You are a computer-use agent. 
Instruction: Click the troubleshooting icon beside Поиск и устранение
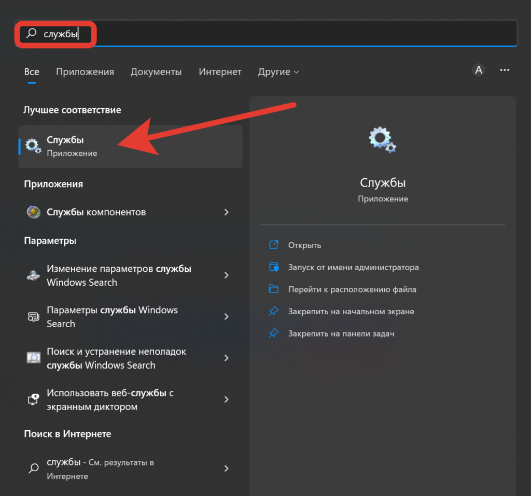pyautogui.click(x=34, y=358)
